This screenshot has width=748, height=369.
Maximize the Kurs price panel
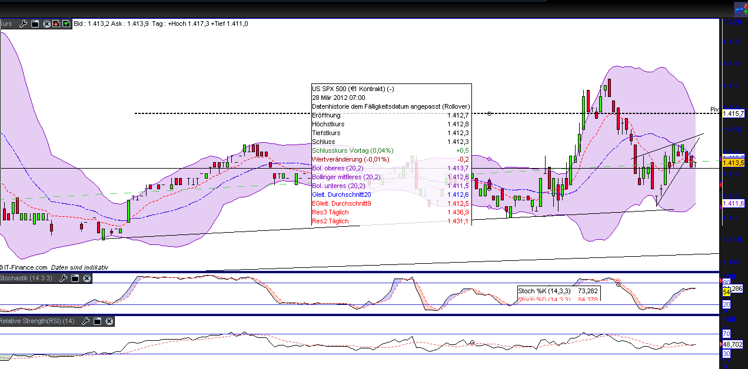click(x=35, y=24)
